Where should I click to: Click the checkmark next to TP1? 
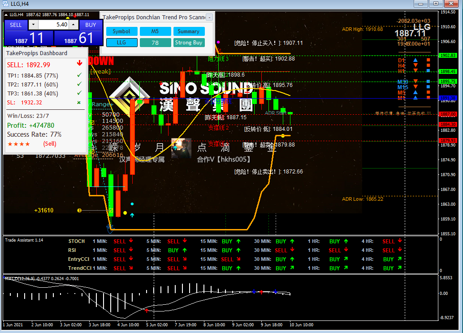[79, 75]
